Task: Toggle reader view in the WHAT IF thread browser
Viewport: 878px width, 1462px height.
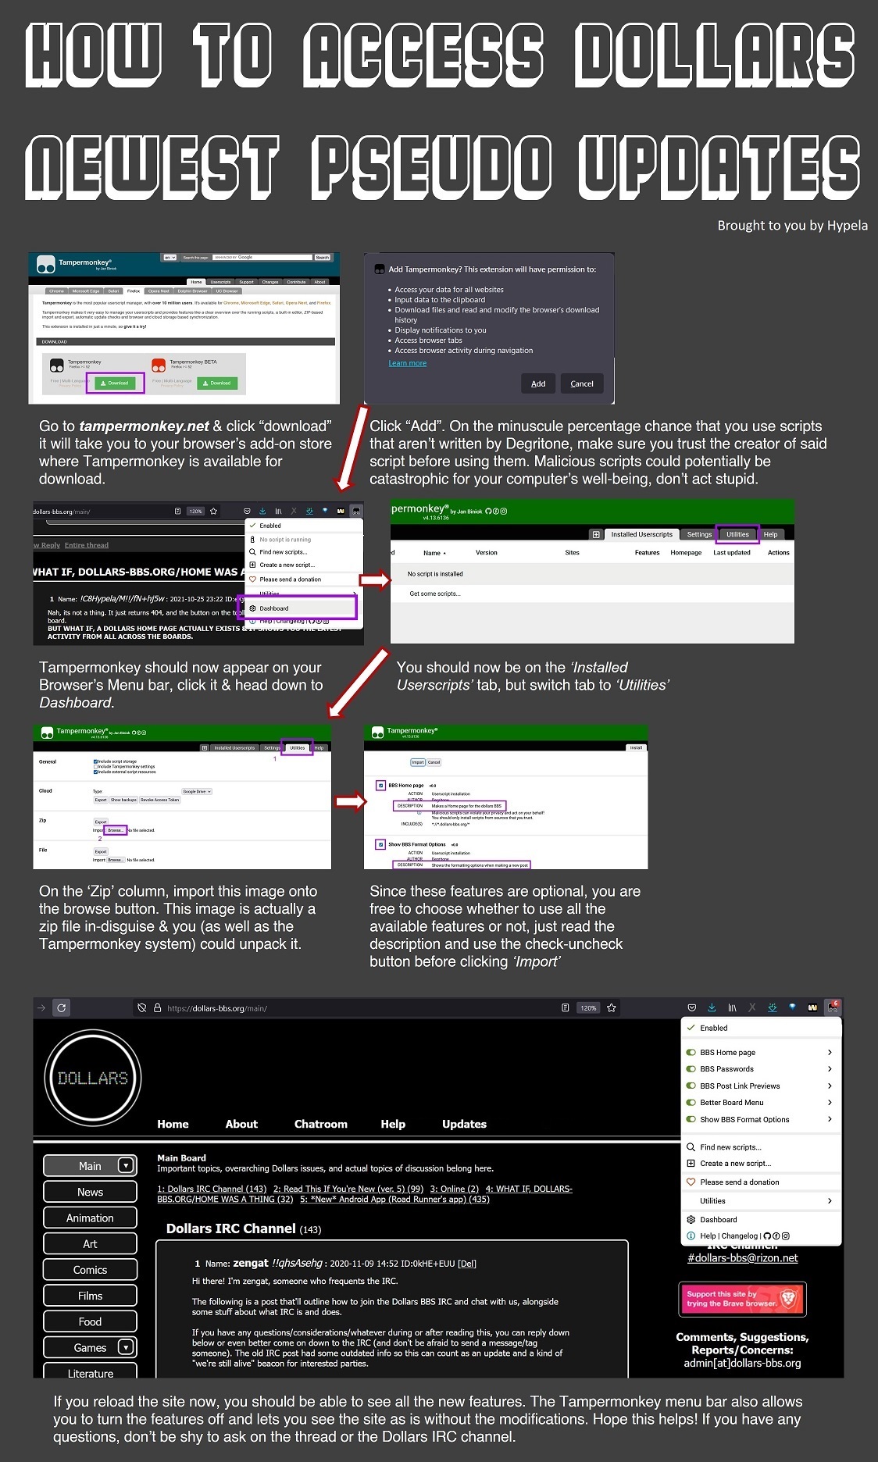Action: point(178,511)
